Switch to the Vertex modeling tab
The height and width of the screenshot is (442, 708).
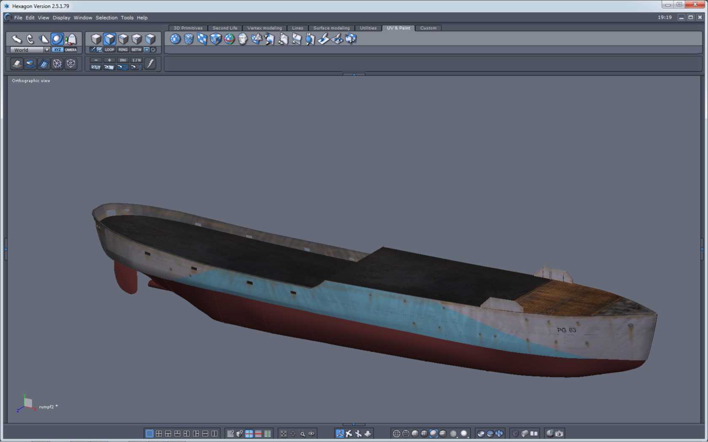264,28
